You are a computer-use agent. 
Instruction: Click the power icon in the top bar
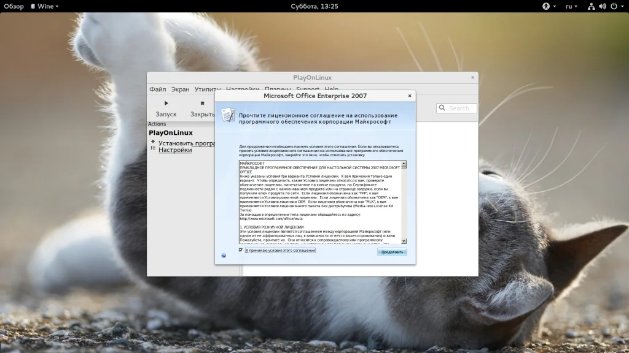613,6
